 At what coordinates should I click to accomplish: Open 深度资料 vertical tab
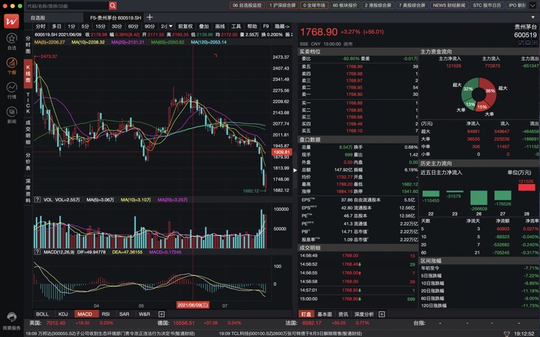pos(28,191)
